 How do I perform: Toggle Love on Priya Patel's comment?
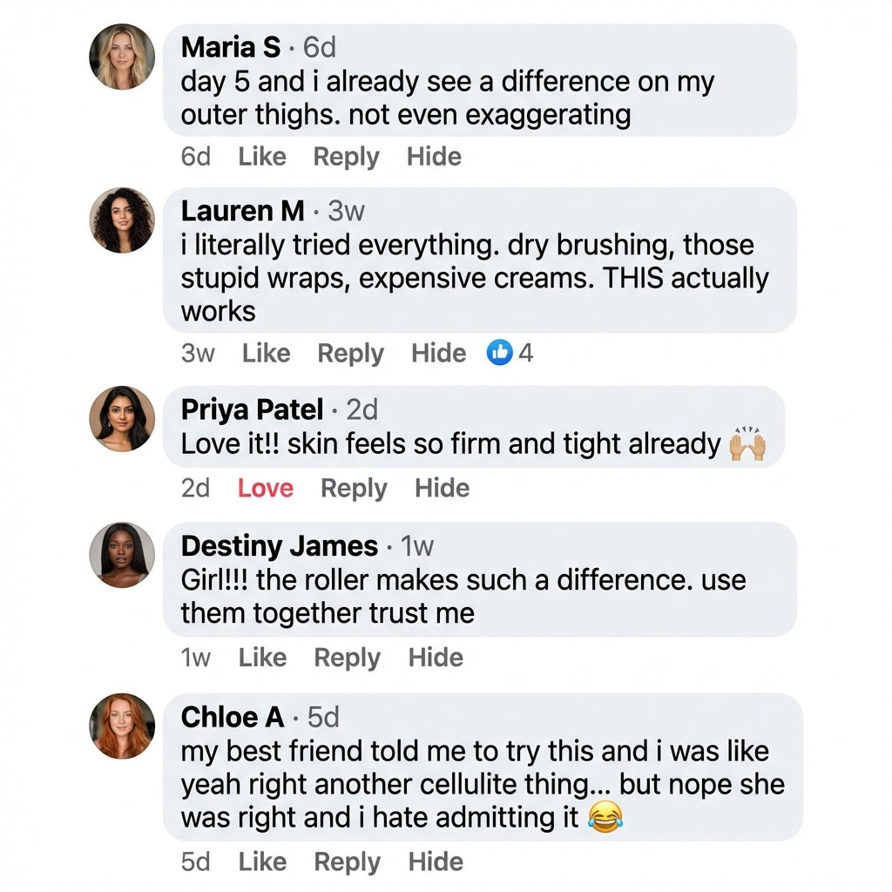266,488
